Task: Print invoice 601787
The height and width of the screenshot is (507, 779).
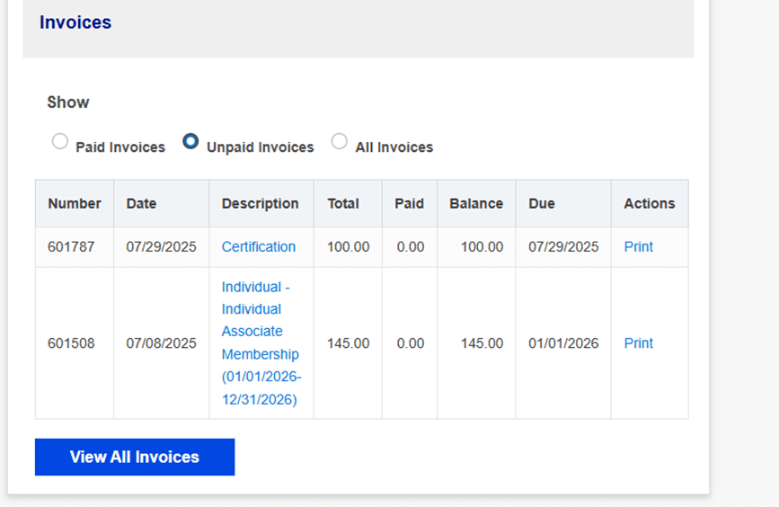Action: (639, 247)
